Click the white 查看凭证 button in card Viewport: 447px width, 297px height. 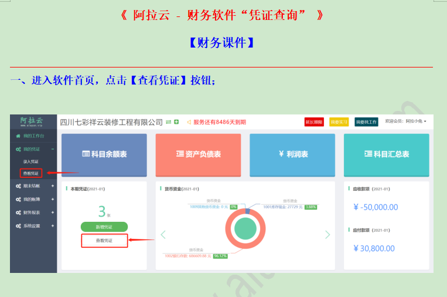pos(104,241)
